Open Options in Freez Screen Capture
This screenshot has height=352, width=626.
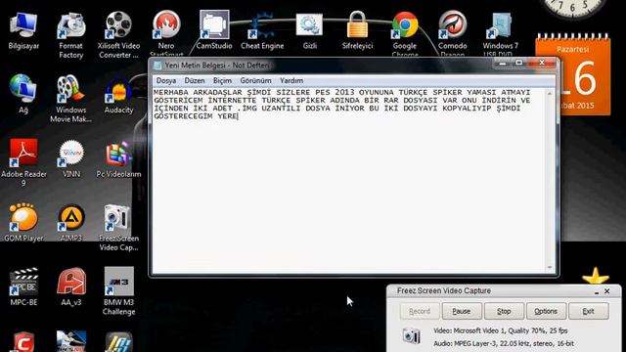[x=546, y=311]
